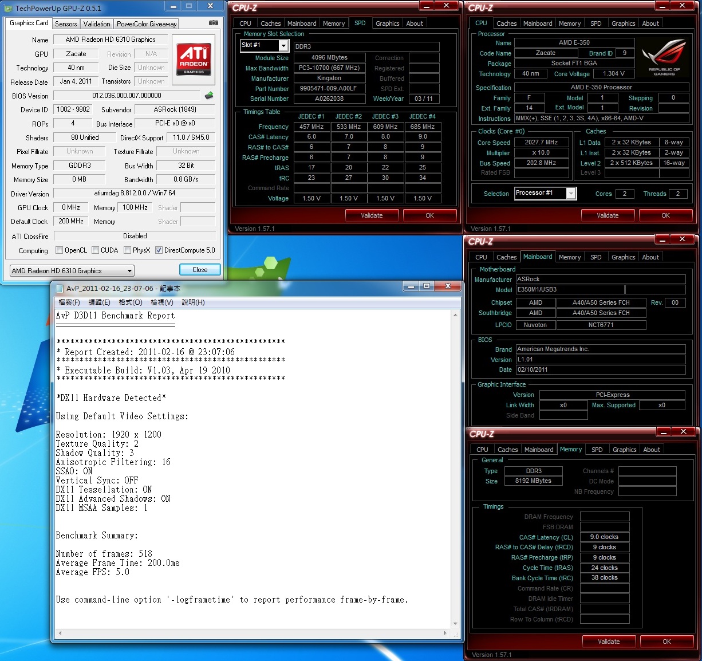The width and height of the screenshot is (702, 661).
Task: Open the SPD tab in the CPU-Z processor window
Action: click(x=596, y=23)
